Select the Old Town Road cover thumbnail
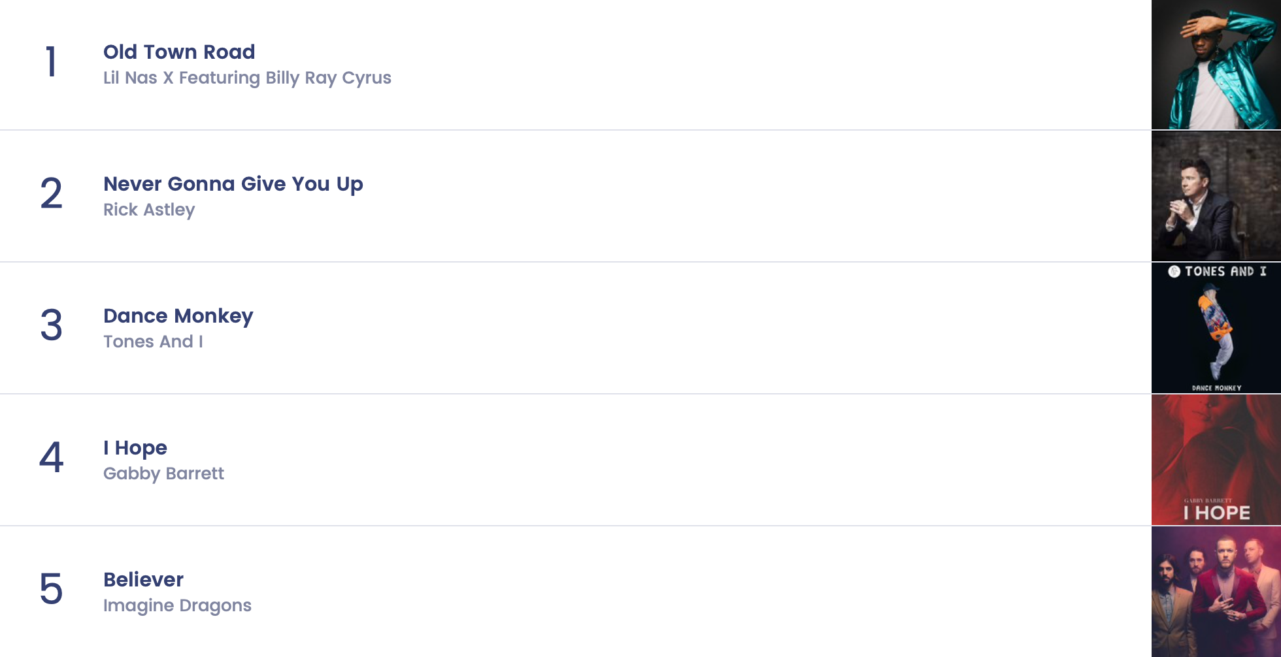The height and width of the screenshot is (657, 1281). 1216,65
